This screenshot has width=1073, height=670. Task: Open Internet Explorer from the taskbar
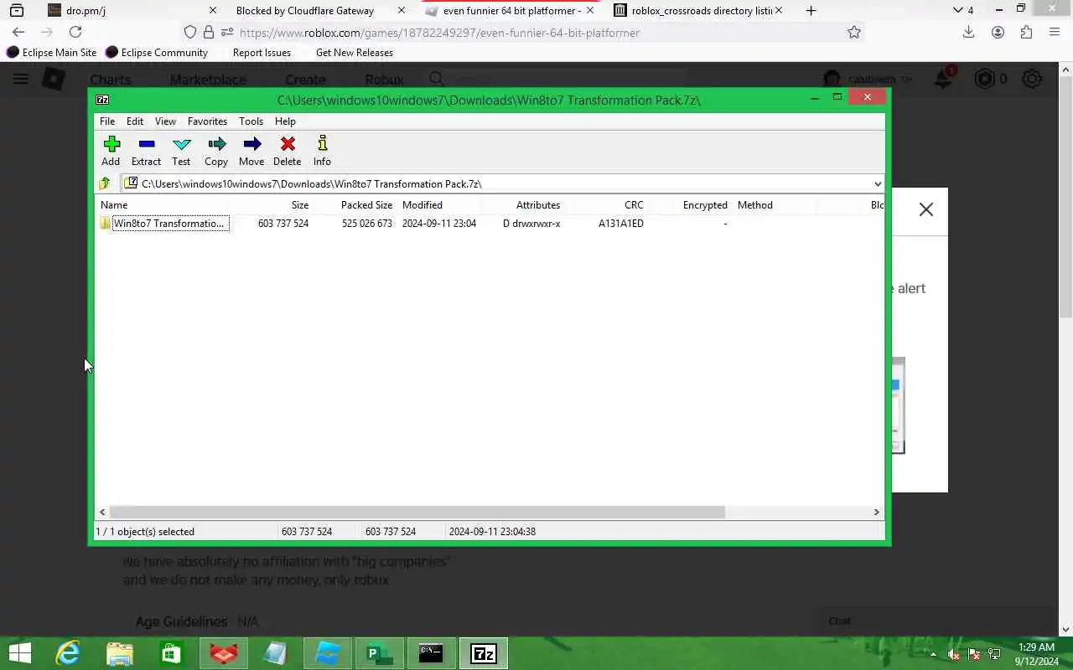click(68, 653)
